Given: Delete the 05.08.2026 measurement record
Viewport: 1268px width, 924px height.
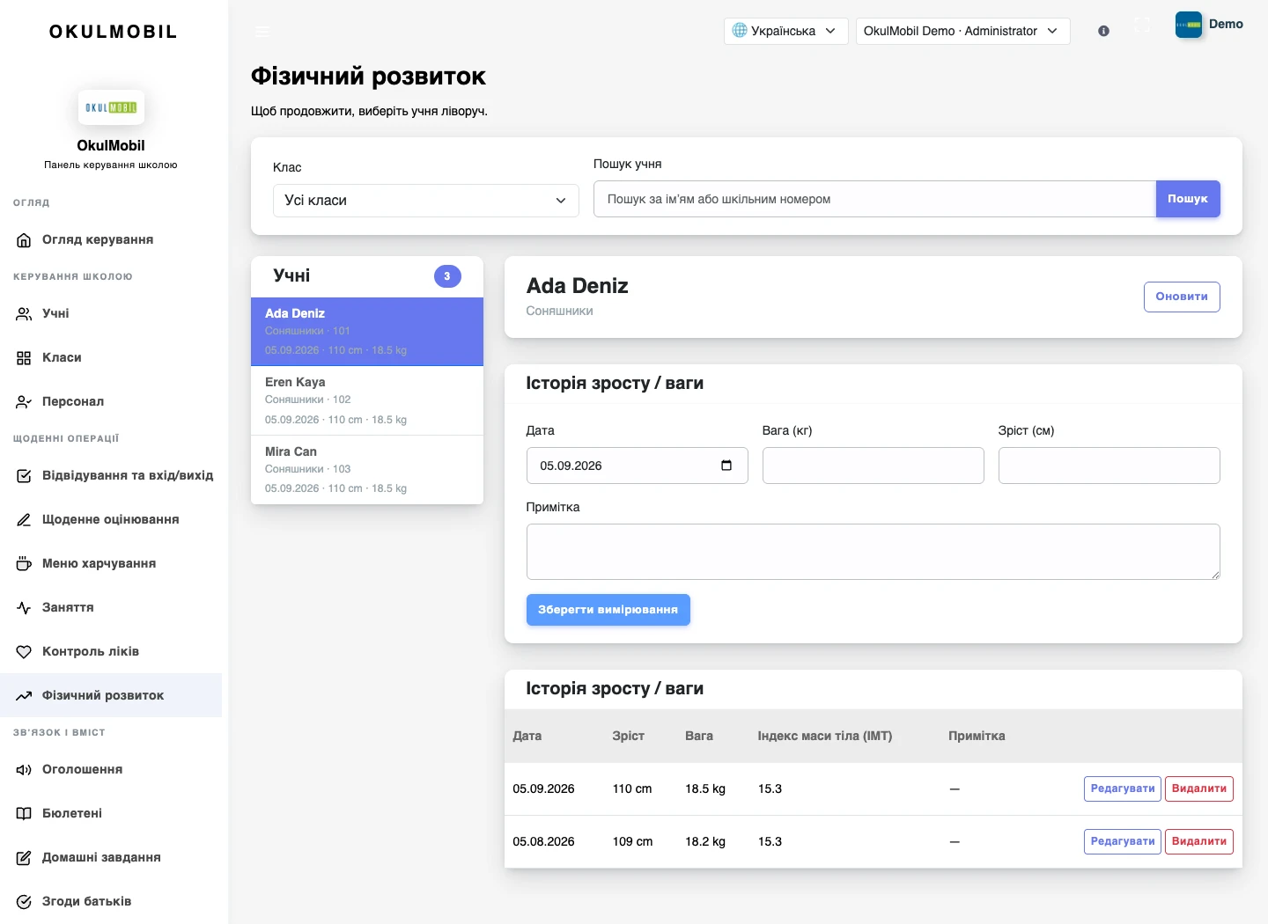Looking at the screenshot, I should (1198, 841).
